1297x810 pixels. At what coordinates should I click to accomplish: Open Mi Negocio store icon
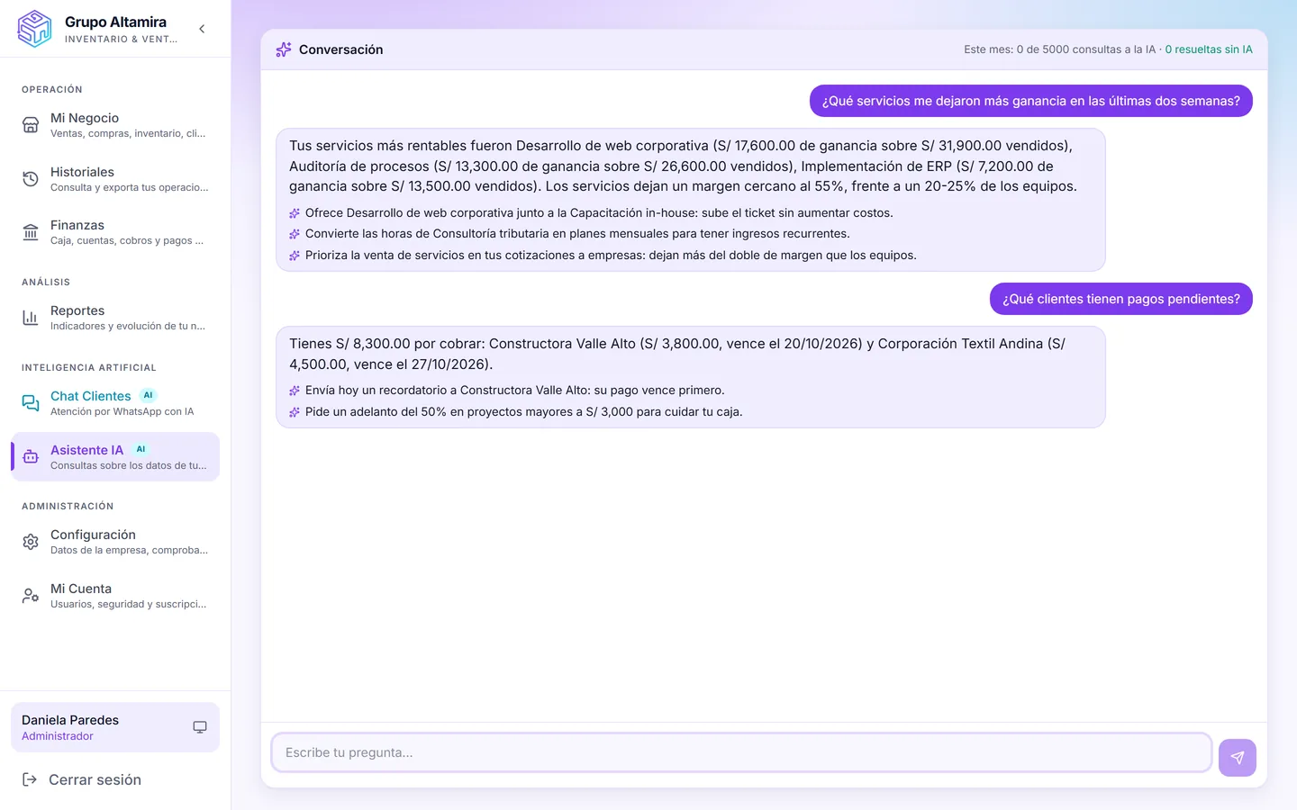coord(31,125)
